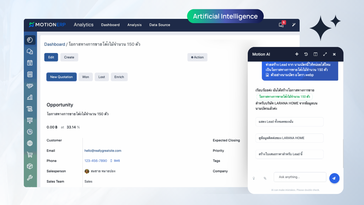Open the CRM handshake sidebar icon
The height and width of the screenshot is (205, 364).
(30, 86)
